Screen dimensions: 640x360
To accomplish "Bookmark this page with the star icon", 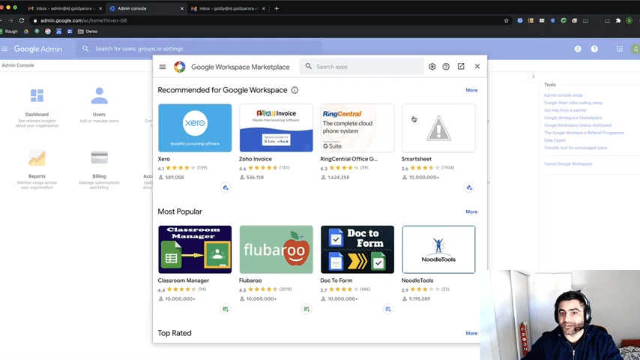I will 506,20.
